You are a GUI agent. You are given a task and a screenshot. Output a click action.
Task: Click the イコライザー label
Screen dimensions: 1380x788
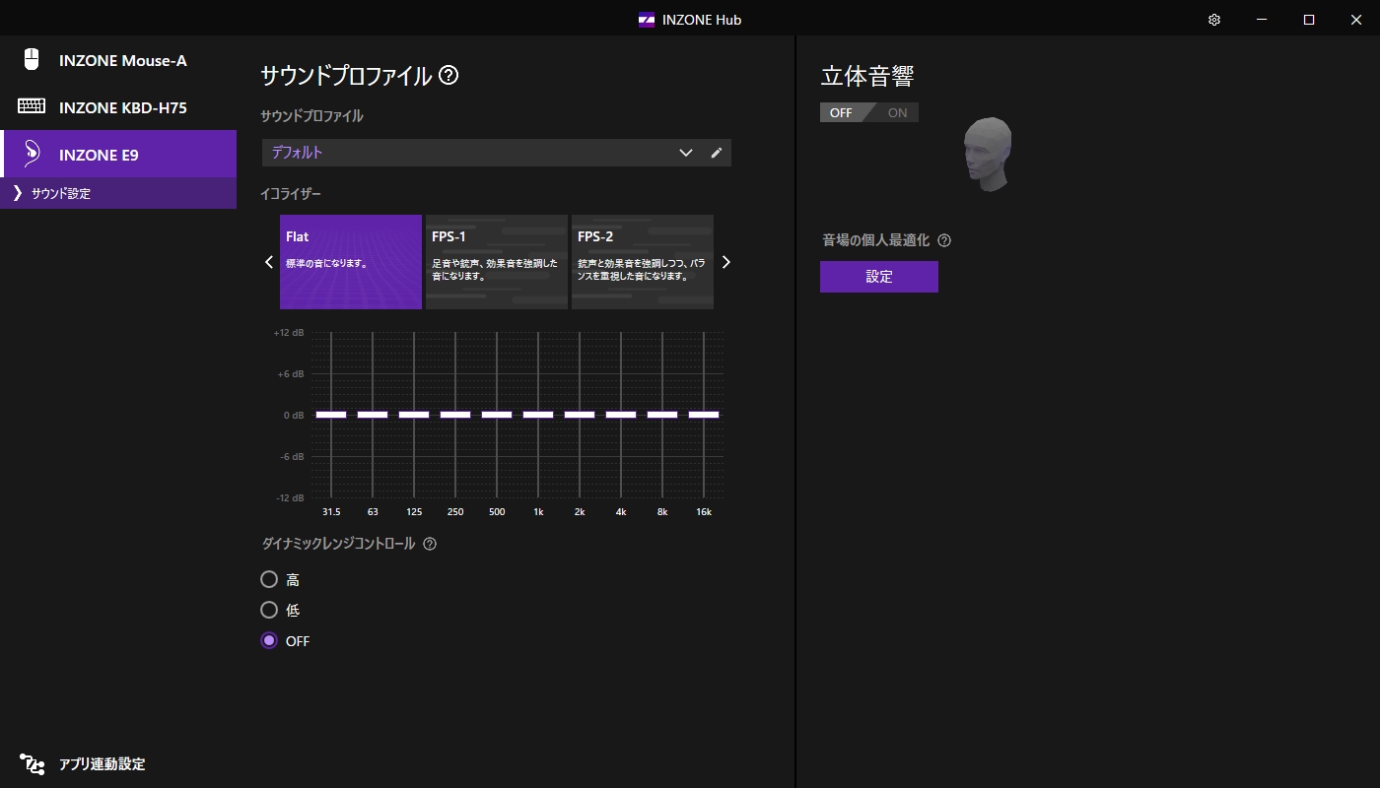(x=291, y=194)
